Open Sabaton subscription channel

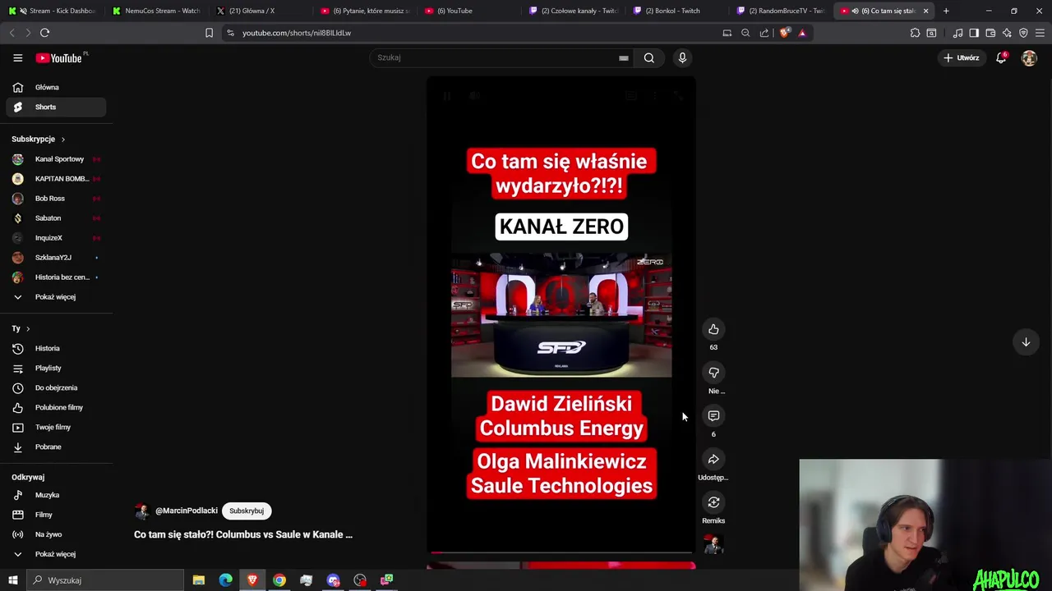coord(56,218)
